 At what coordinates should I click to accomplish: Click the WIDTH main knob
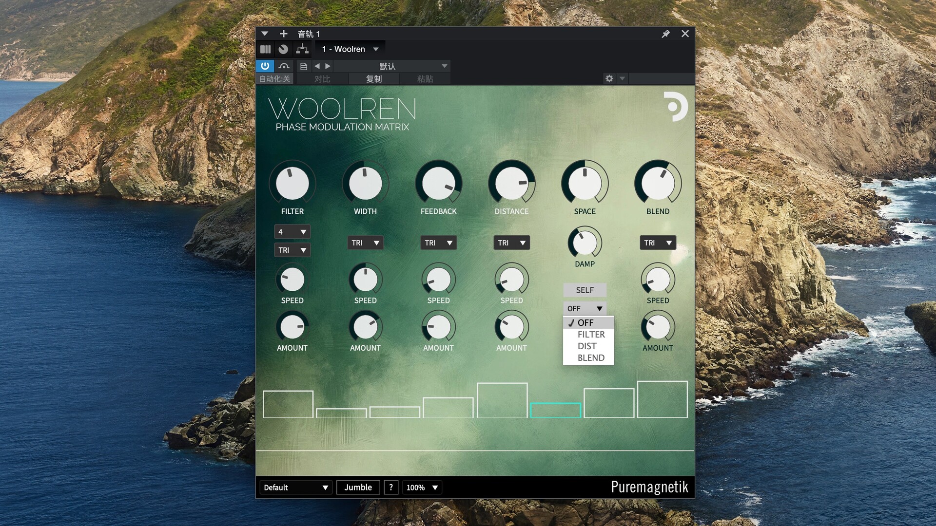(365, 184)
